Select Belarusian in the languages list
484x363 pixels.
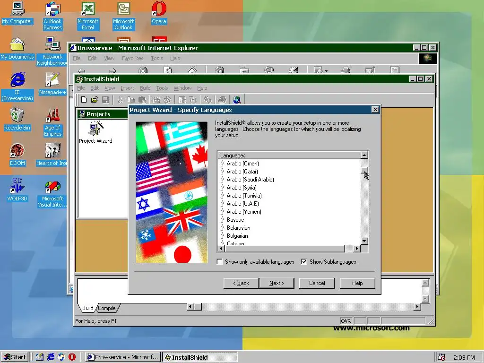tap(238, 228)
